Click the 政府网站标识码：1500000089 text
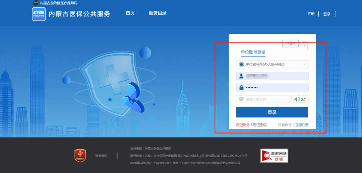This screenshot has height=173, width=362. (x=150, y=163)
